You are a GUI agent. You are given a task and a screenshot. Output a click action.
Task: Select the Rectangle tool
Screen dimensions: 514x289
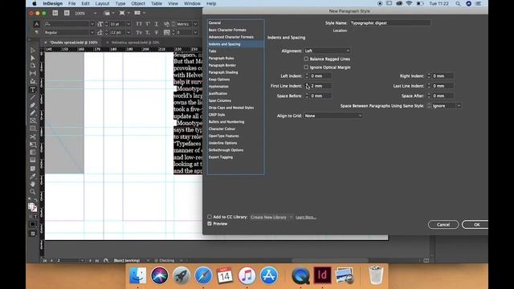[33, 128]
